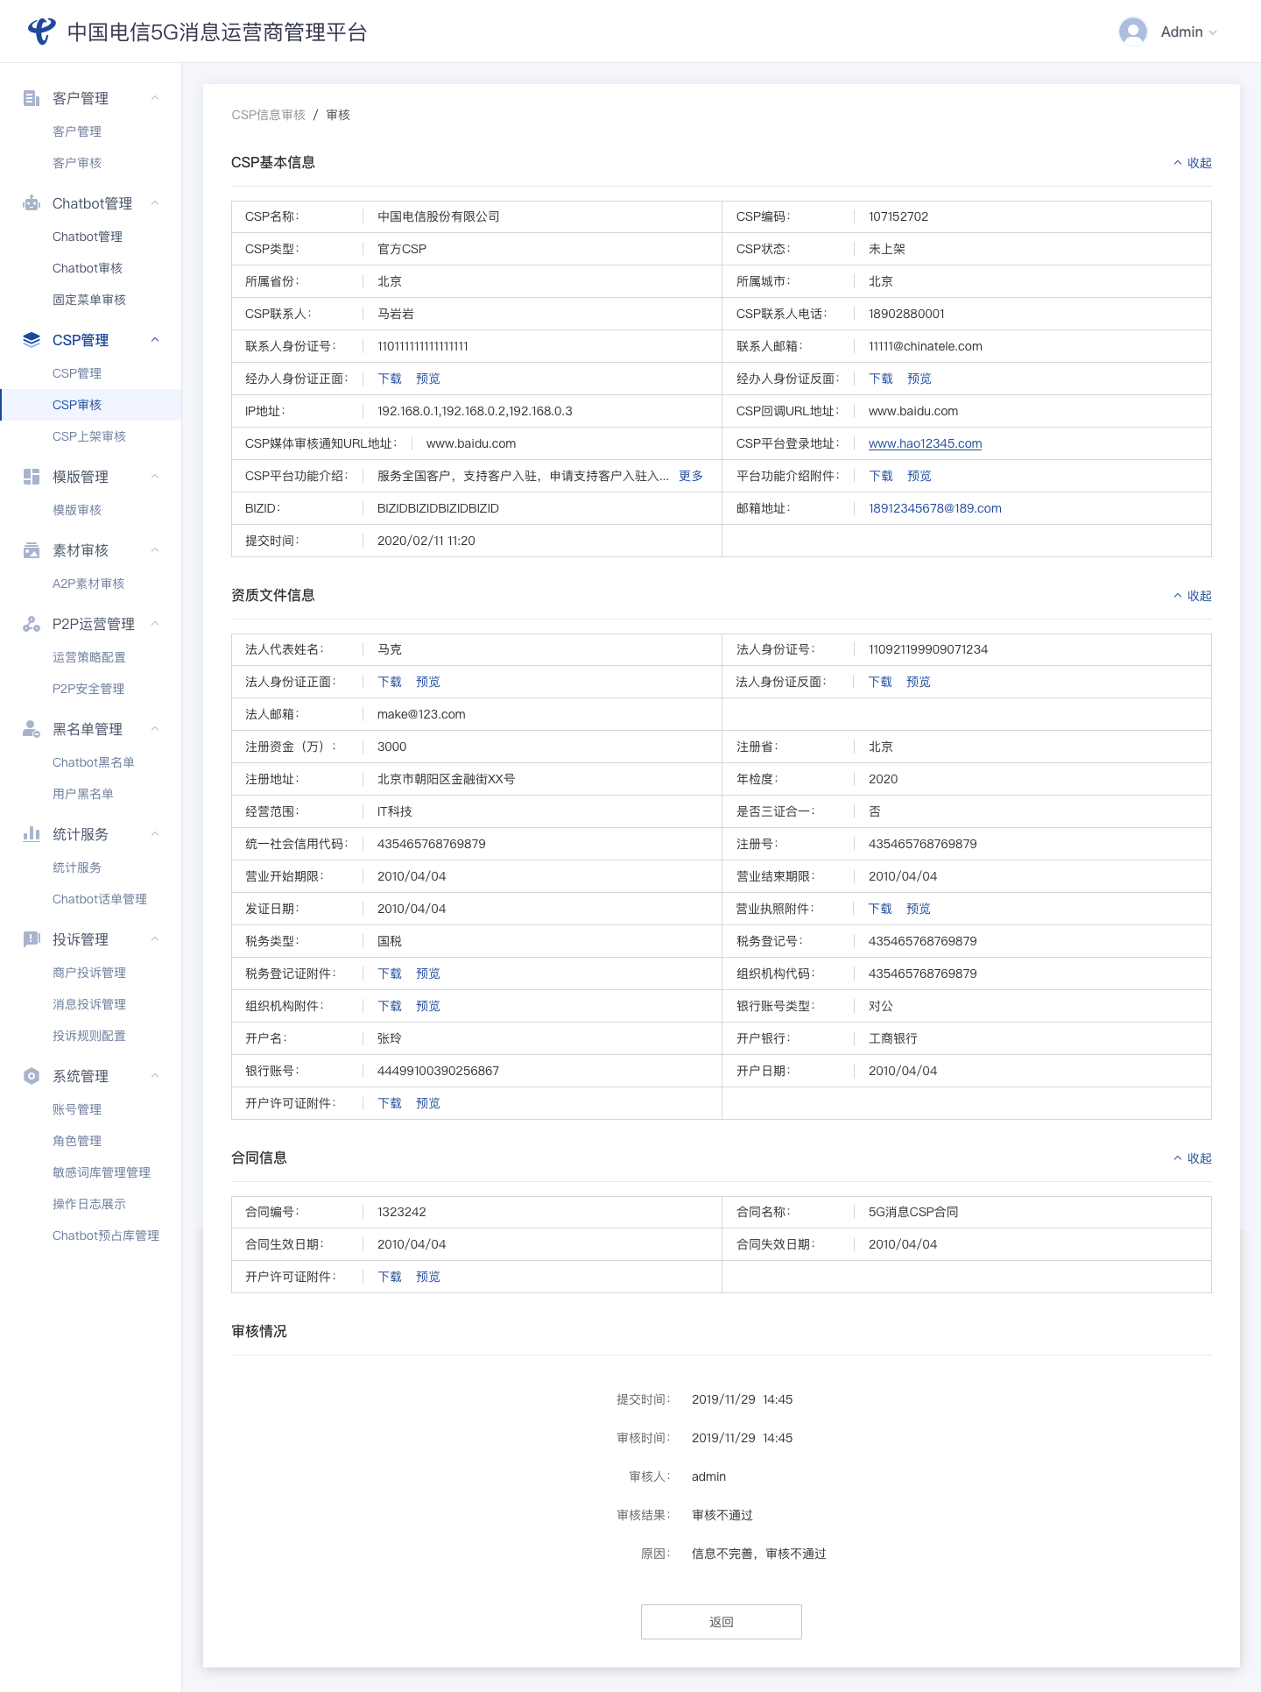The width and height of the screenshot is (1261, 1692).
Task: Click the 返回 button
Action: point(722,1622)
